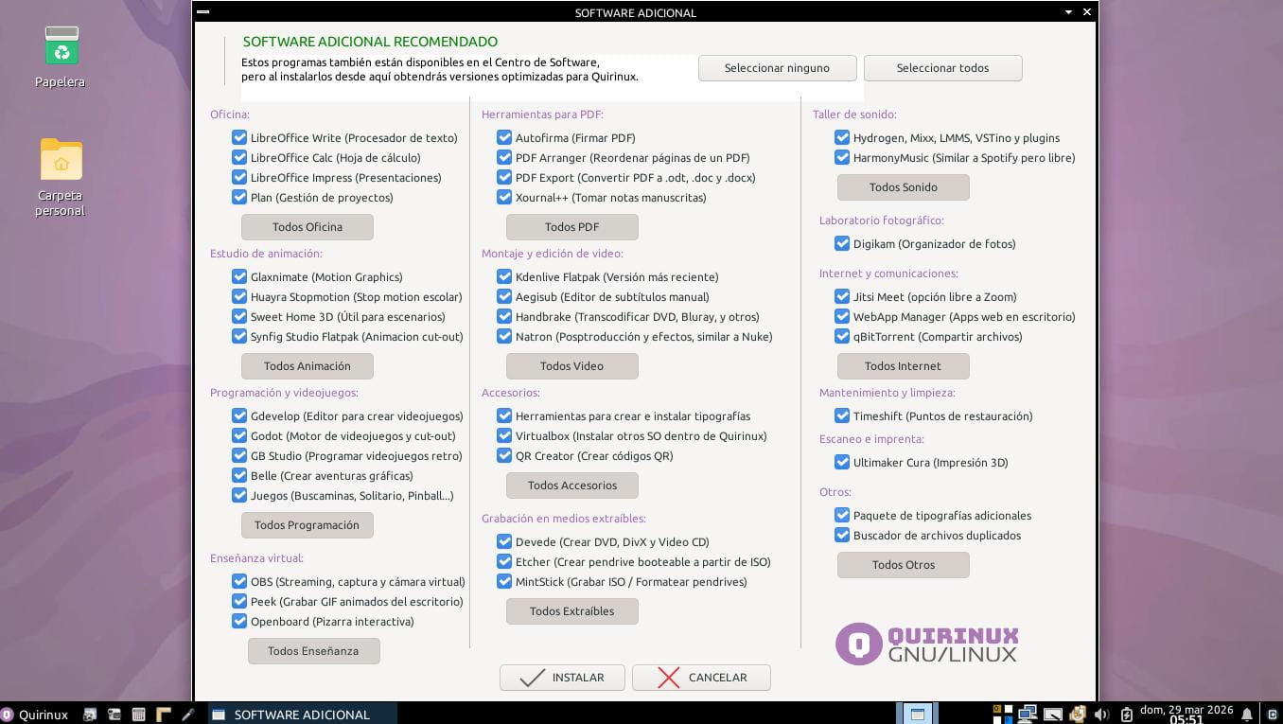
Task: Deselect qBitTorrent checkbox
Action: click(842, 337)
